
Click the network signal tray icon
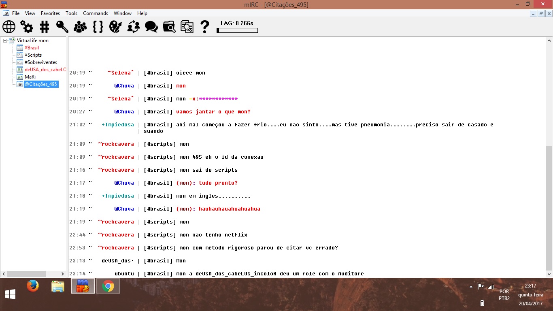[x=490, y=286]
